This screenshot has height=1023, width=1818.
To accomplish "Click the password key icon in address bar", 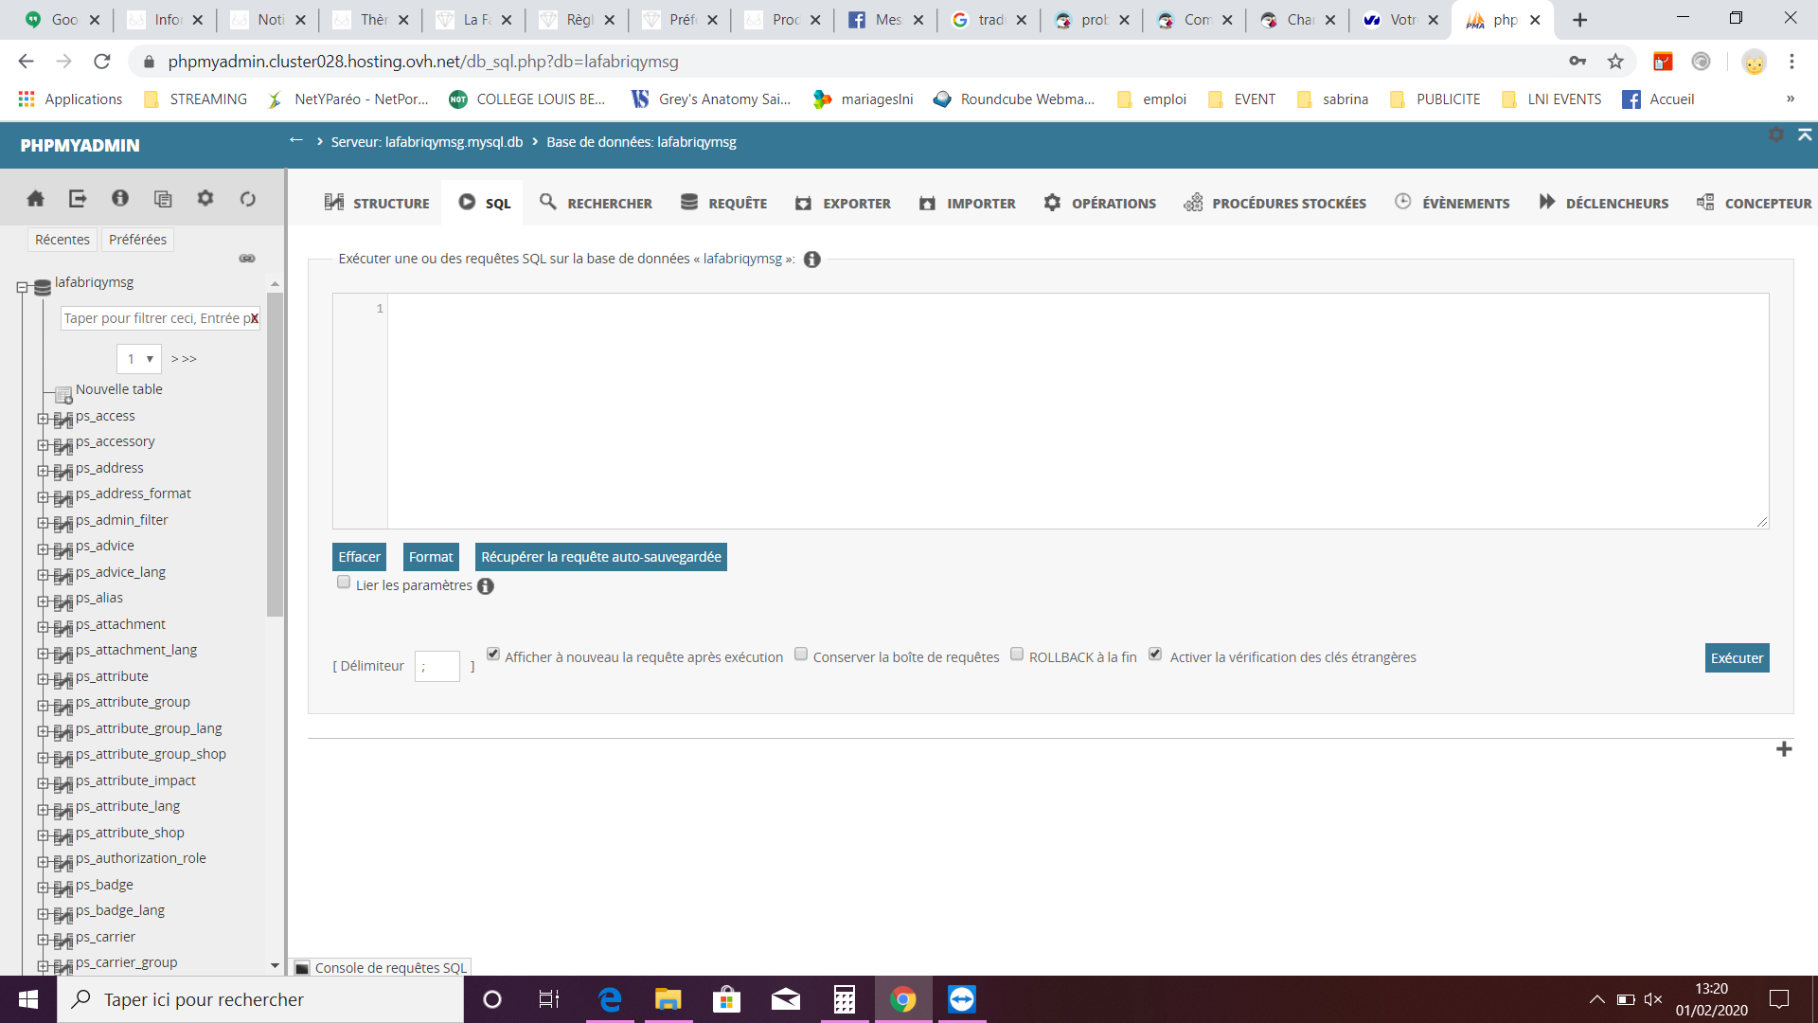I will (1577, 62).
